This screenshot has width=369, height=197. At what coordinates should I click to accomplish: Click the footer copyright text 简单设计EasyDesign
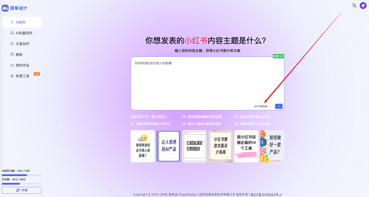point(182,194)
